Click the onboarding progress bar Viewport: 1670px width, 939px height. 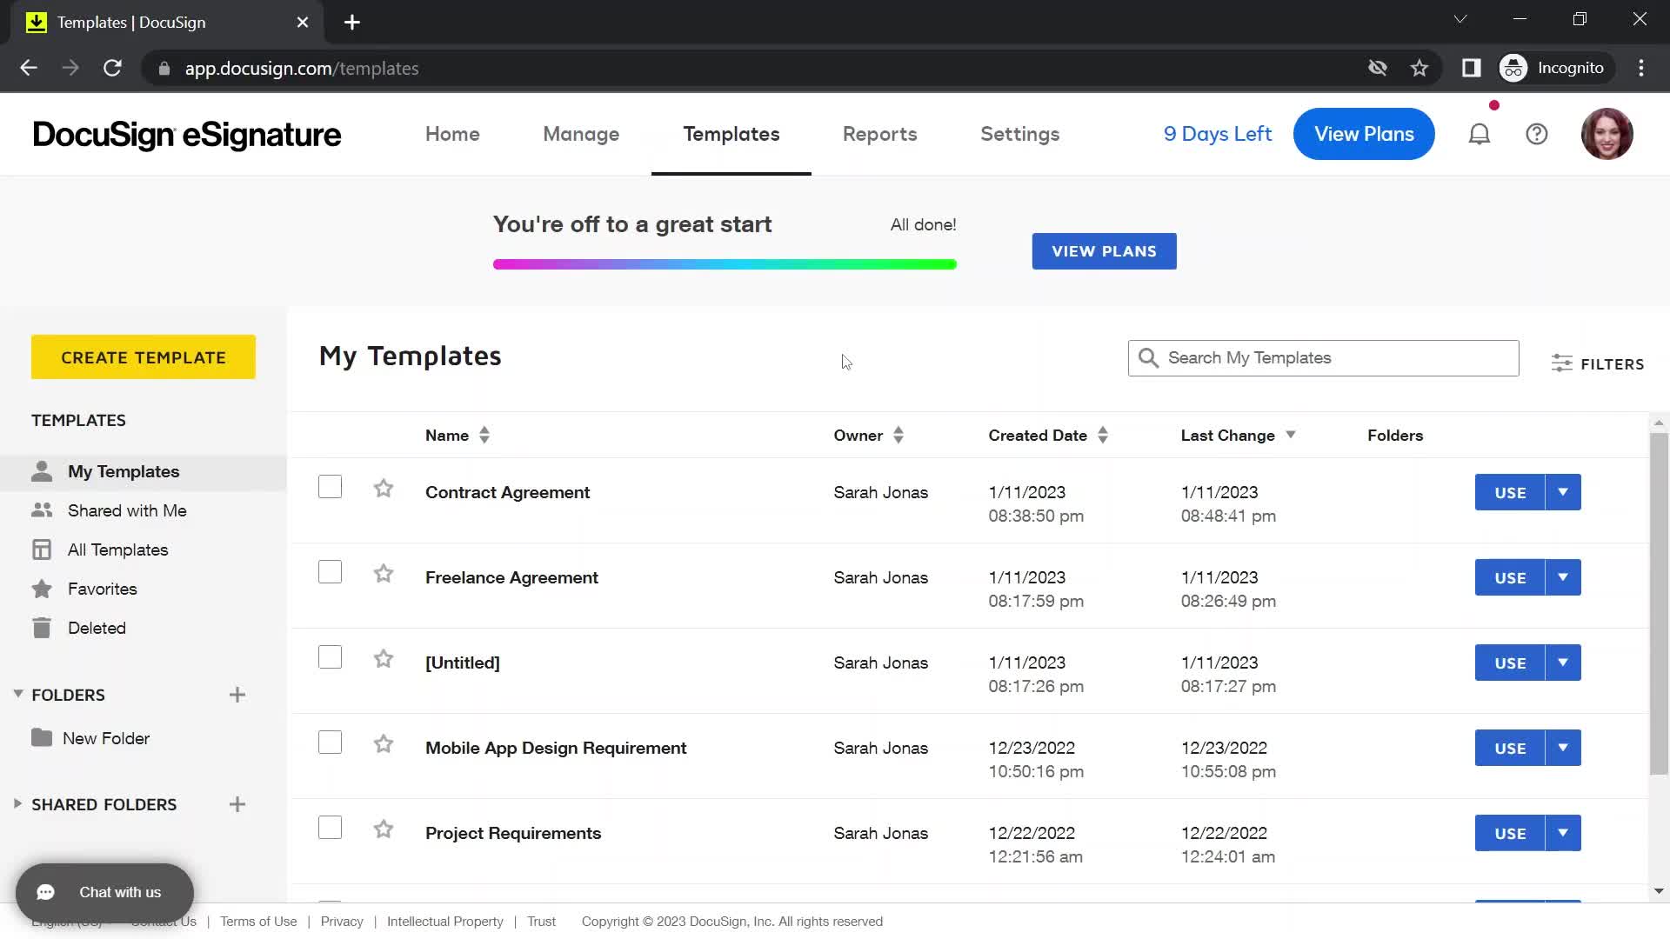click(725, 264)
